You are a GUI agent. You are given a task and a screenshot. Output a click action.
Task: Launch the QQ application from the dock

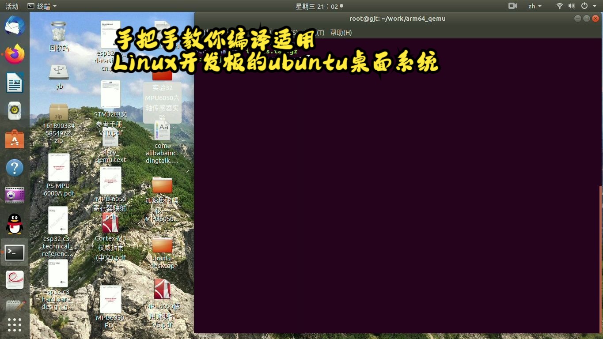15,224
